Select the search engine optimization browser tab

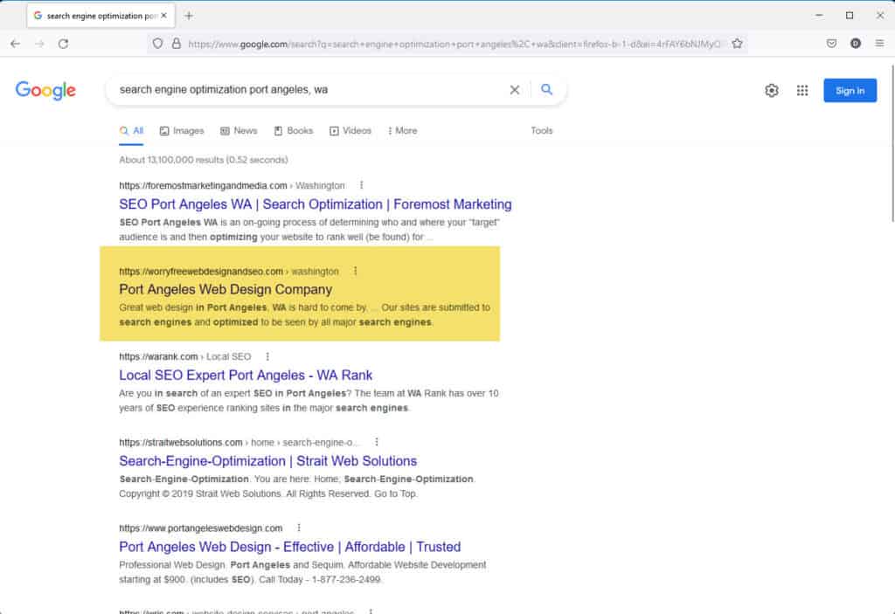(x=101, y=16)
